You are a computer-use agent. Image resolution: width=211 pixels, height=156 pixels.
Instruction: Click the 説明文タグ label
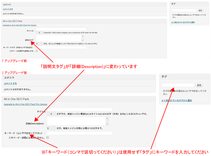click(30, 40)
